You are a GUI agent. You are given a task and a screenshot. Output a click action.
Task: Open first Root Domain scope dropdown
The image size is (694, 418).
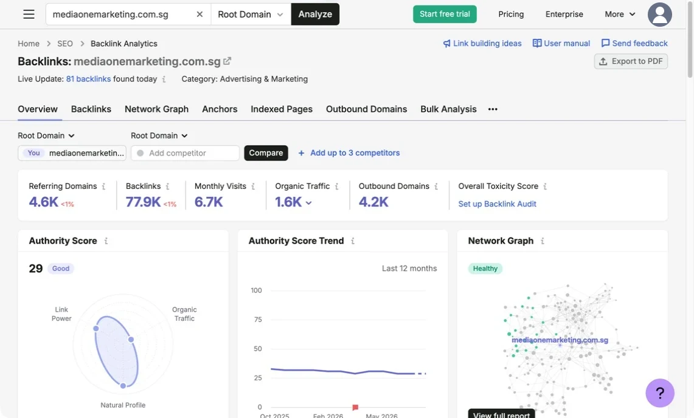pos(46,136)
